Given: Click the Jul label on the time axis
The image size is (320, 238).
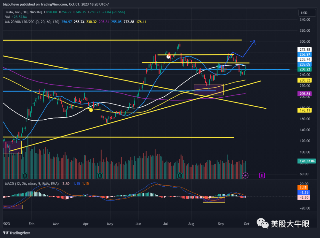Looking at the screenshot, I should tap(166, 224).
